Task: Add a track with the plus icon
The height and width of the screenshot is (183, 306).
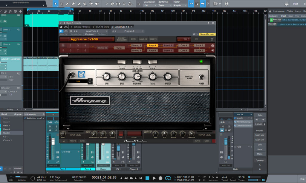Action: tap(21, 11)
